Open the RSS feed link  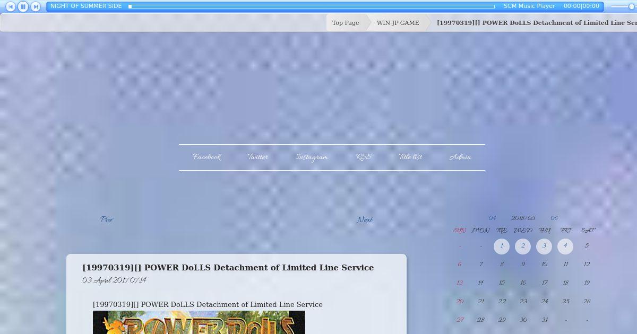click(363, 157)
